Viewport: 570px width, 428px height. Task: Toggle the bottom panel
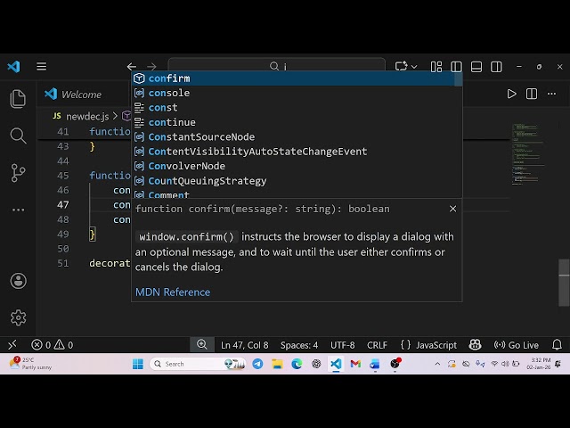[x=476, y=67]
